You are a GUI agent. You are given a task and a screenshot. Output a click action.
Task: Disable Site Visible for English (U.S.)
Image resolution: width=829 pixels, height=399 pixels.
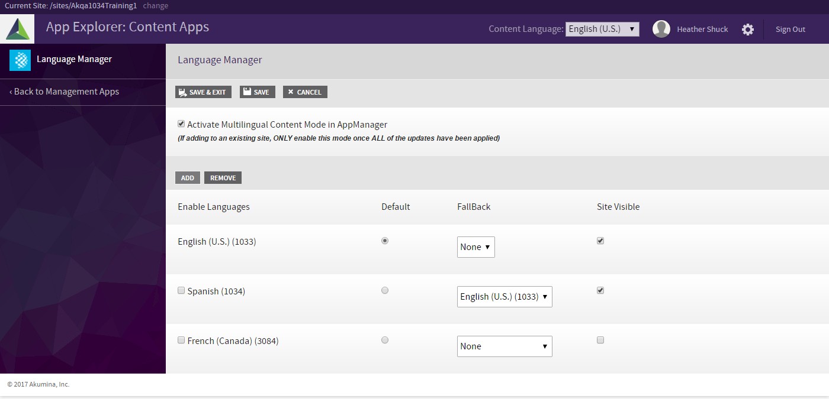(600, 241)
